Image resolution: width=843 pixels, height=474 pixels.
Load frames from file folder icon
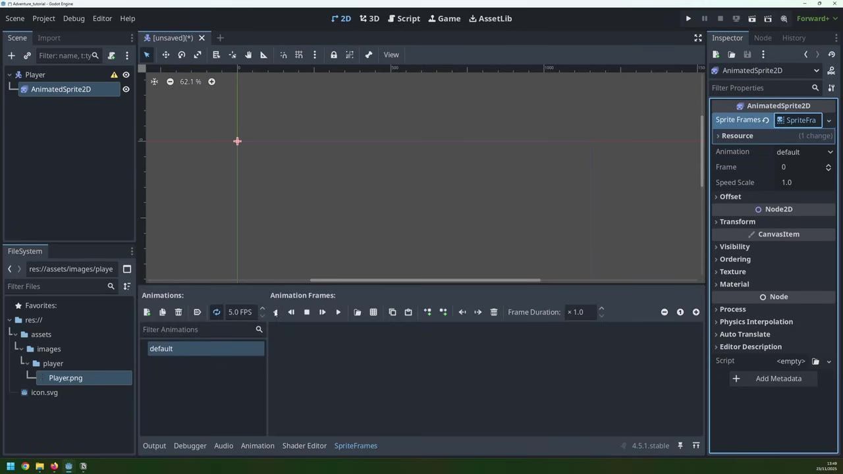click(358, 312)
